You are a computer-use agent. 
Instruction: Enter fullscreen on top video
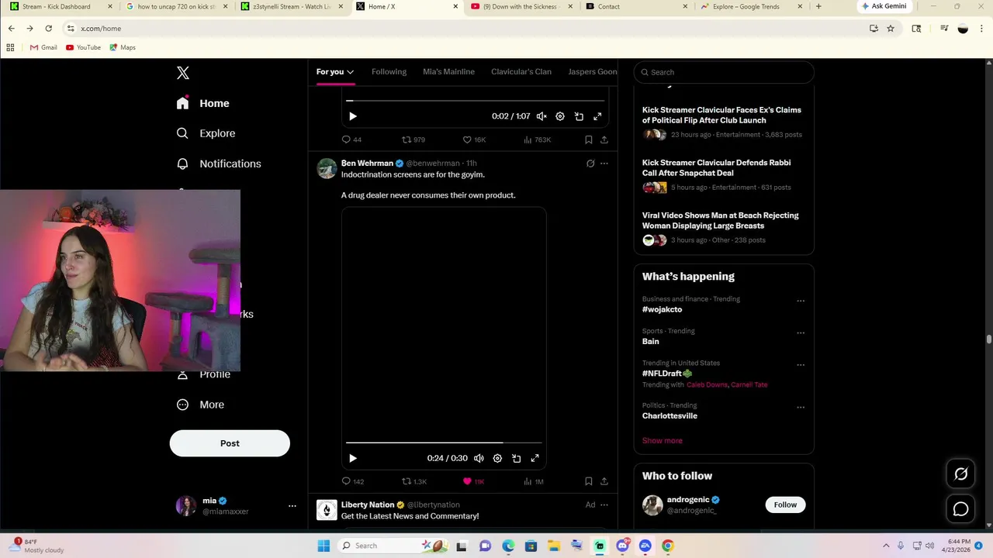(x=597, y=116)
